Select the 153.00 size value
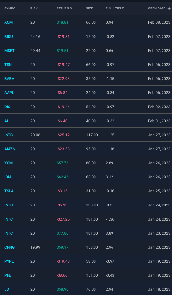Viewport: 172px width, 295px height. (x=92, y=247)
